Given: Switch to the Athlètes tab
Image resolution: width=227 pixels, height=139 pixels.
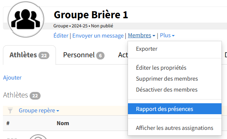Looking at the screenshot, I should 29,55.
